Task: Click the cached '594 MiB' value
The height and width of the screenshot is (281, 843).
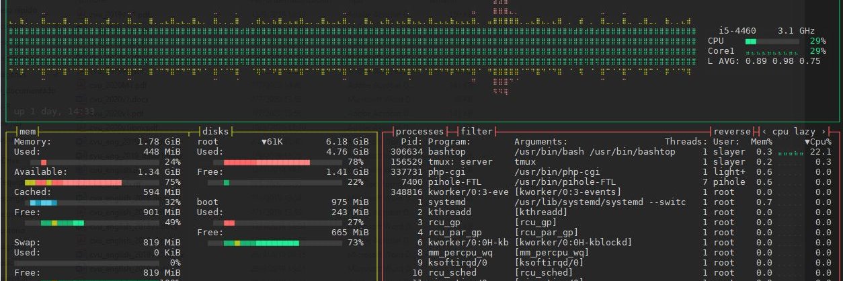Action: pos(162,192)
